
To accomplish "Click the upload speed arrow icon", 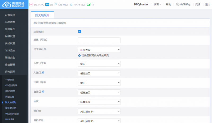I will click(56, 4).
